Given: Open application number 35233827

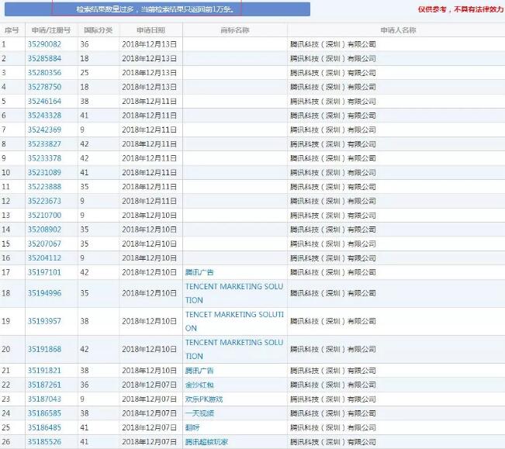Looking at the screenshot, I should [x=44, y=144].
